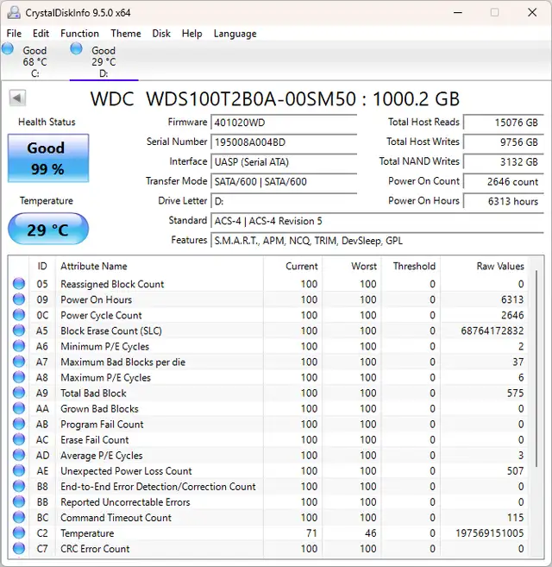This screenshot has height=567, width=552.
Task: Open the Edit menu
Action: [41, 34]
